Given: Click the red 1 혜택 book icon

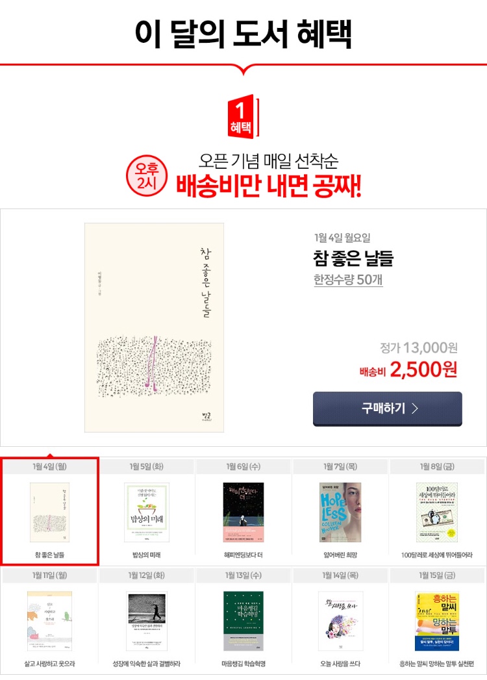Looking at the screenshot, I should point(243,116).
